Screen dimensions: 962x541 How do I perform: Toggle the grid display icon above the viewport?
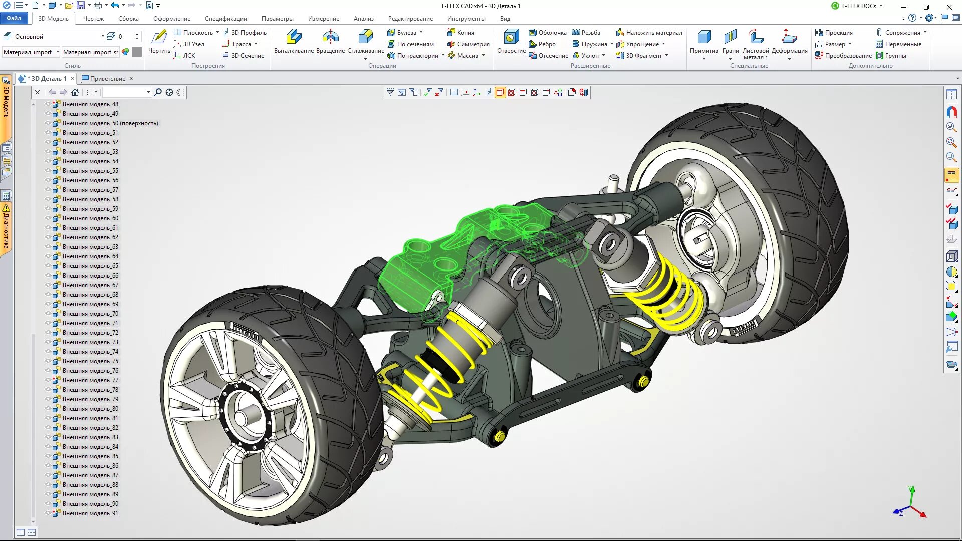point(453,92)
